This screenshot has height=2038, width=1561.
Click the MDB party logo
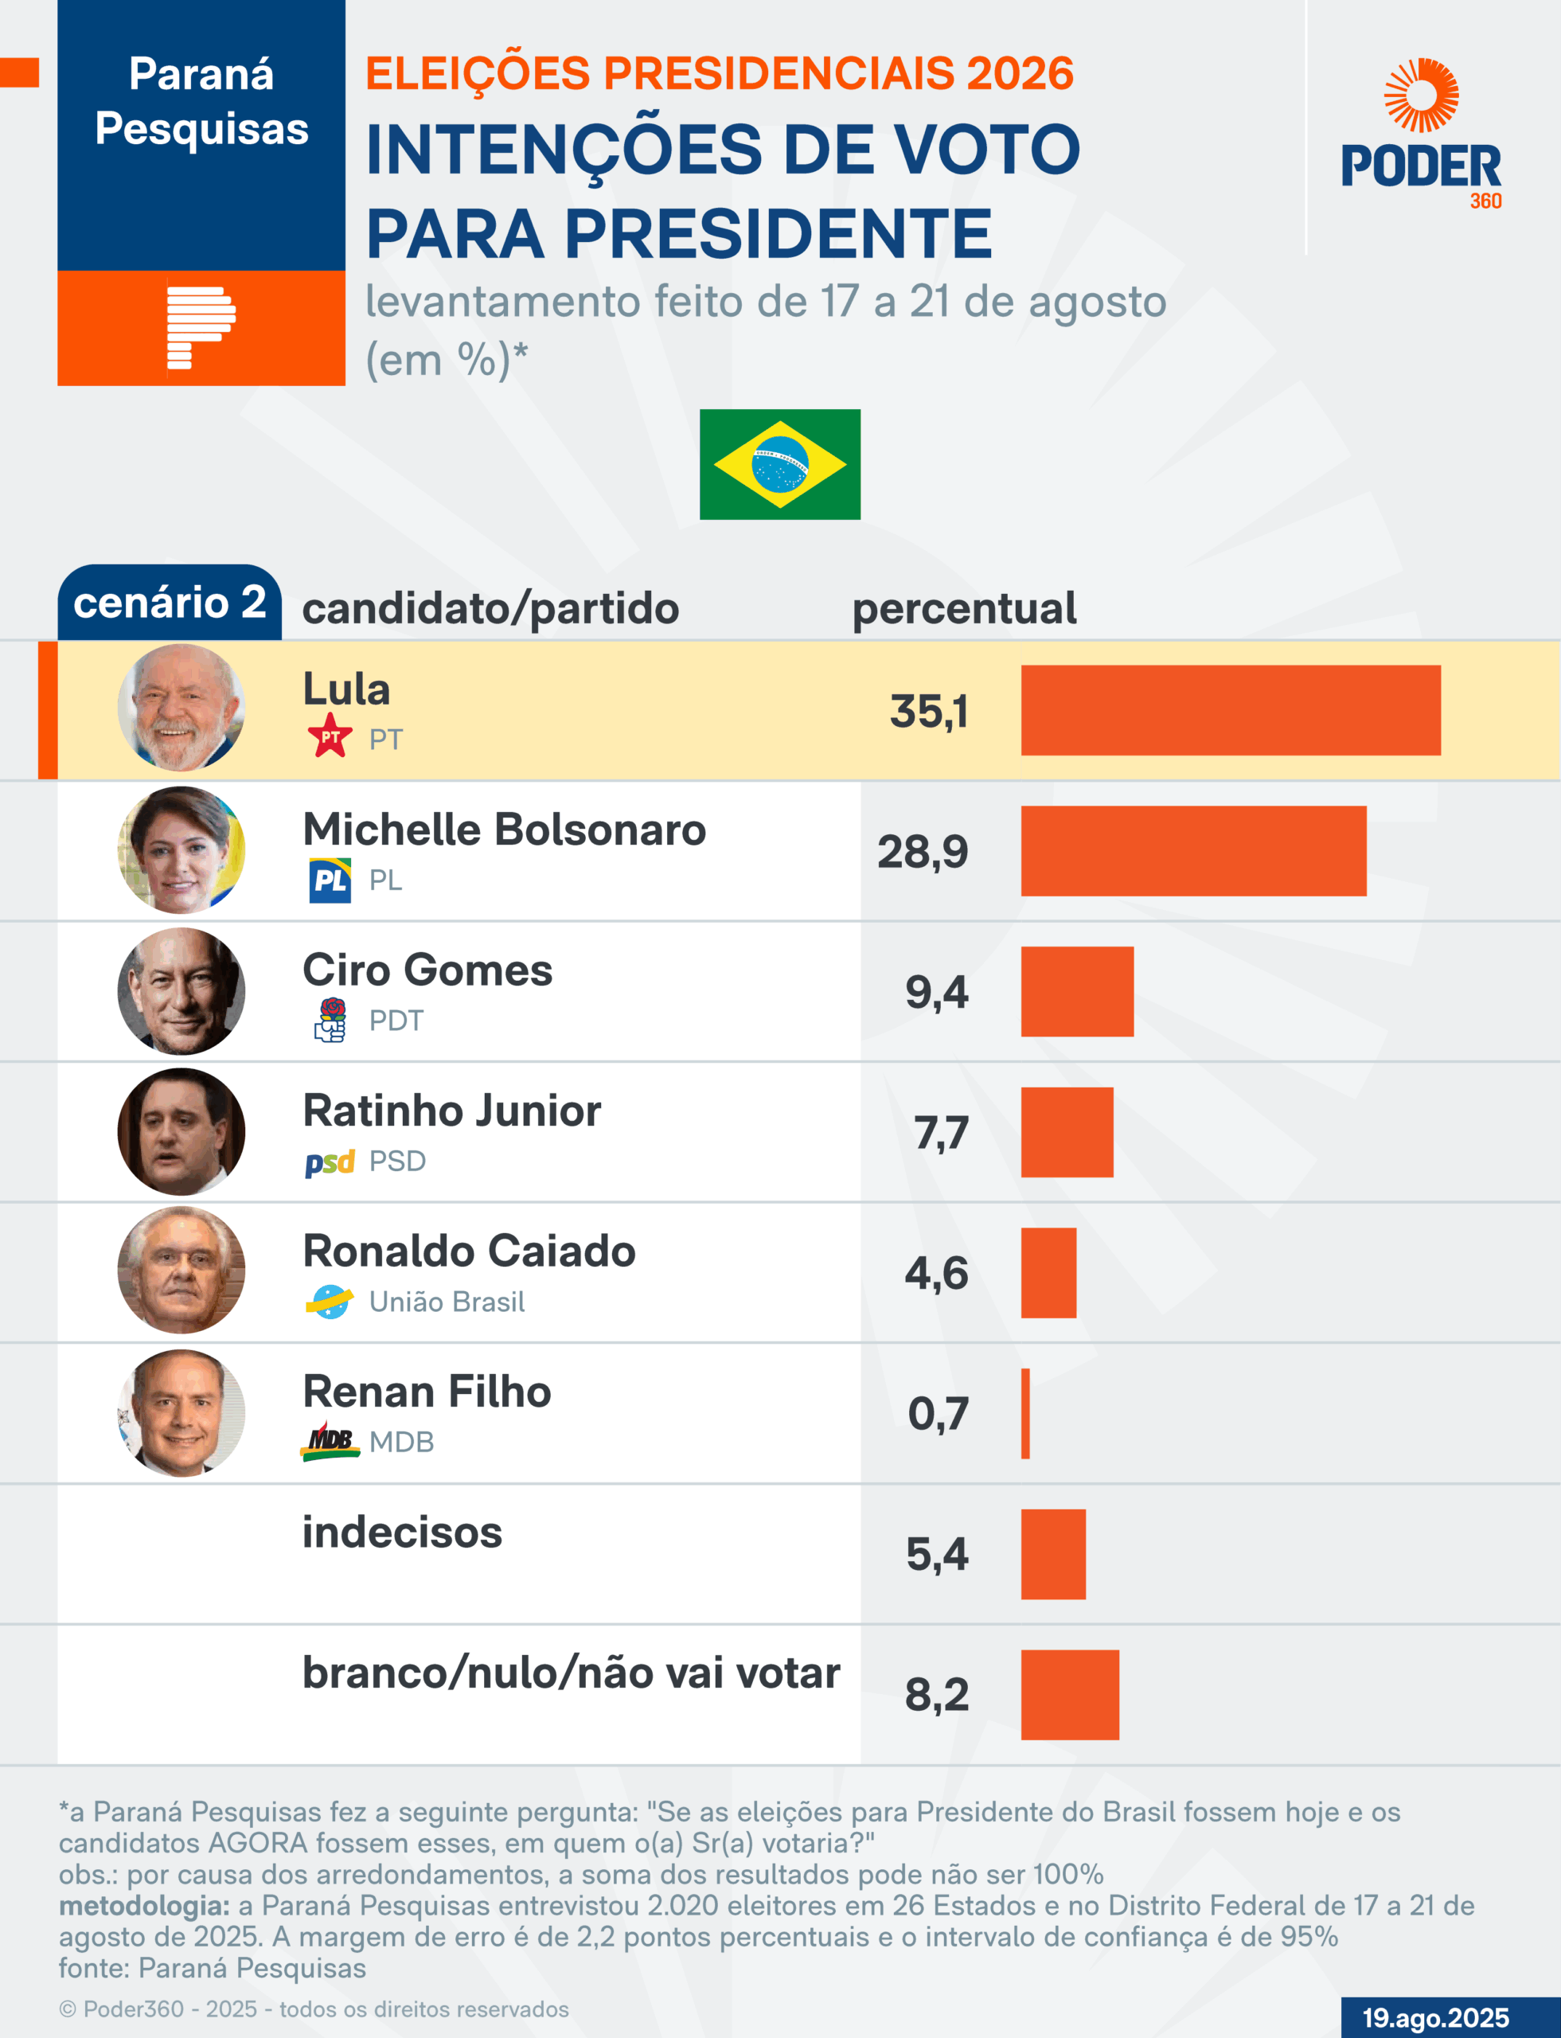click(x=330, y=1442)
